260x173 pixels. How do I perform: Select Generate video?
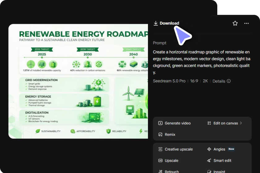pos(178,123)
